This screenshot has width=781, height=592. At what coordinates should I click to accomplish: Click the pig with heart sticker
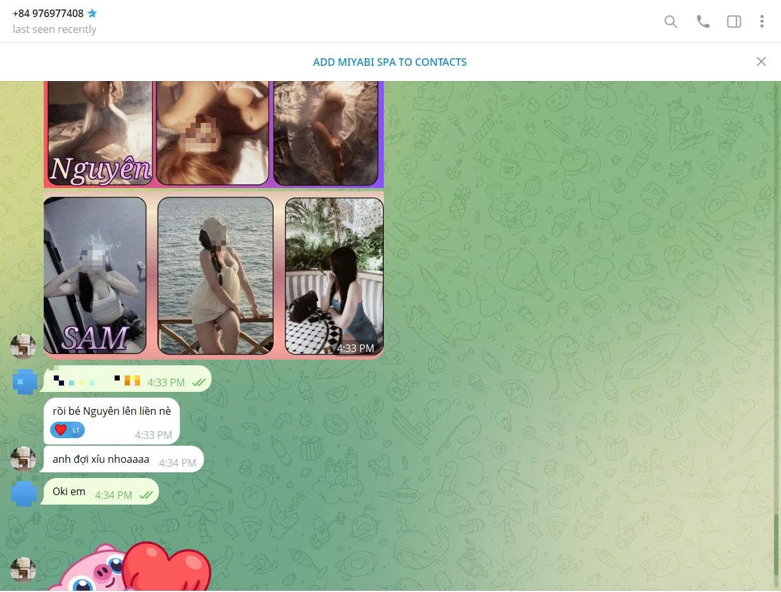click(130, 567)
